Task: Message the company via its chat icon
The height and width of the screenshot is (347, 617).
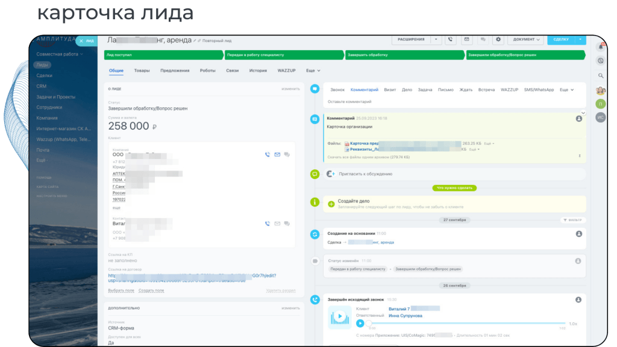Action: (287, 155)
